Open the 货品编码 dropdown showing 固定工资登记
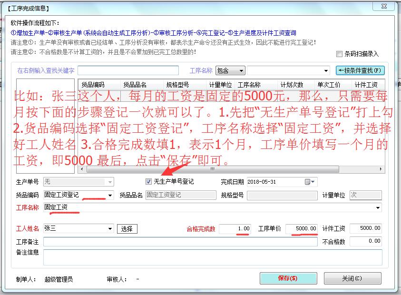Viewport: 401px width, 295px height. [111, 195]
